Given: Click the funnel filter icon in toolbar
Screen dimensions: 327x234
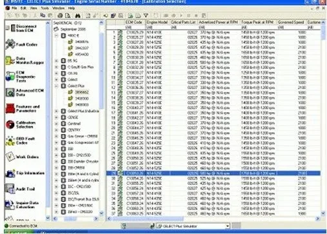Looking at the screenshot, I should pyautogui.click(x=146, y=15).
